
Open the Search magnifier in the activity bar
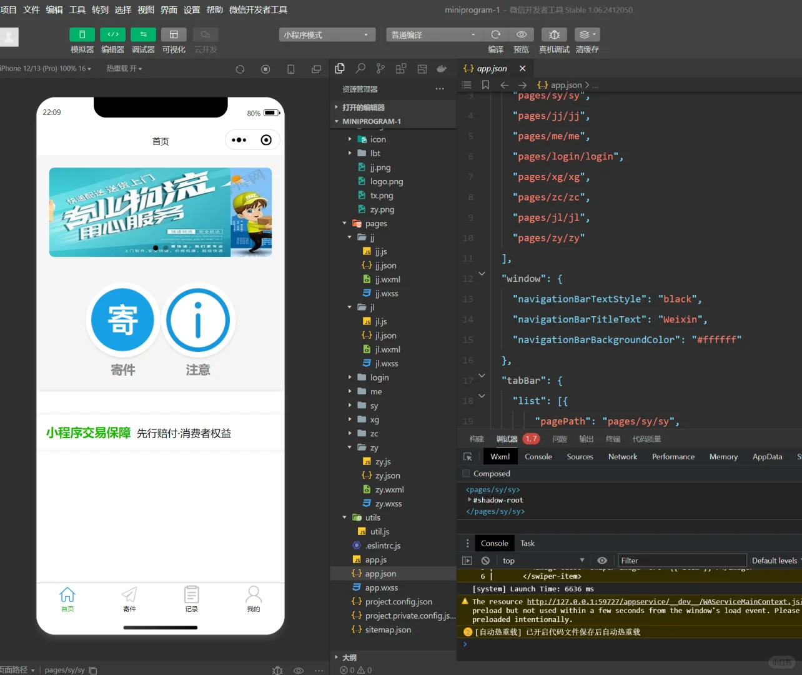coord(360,69)
